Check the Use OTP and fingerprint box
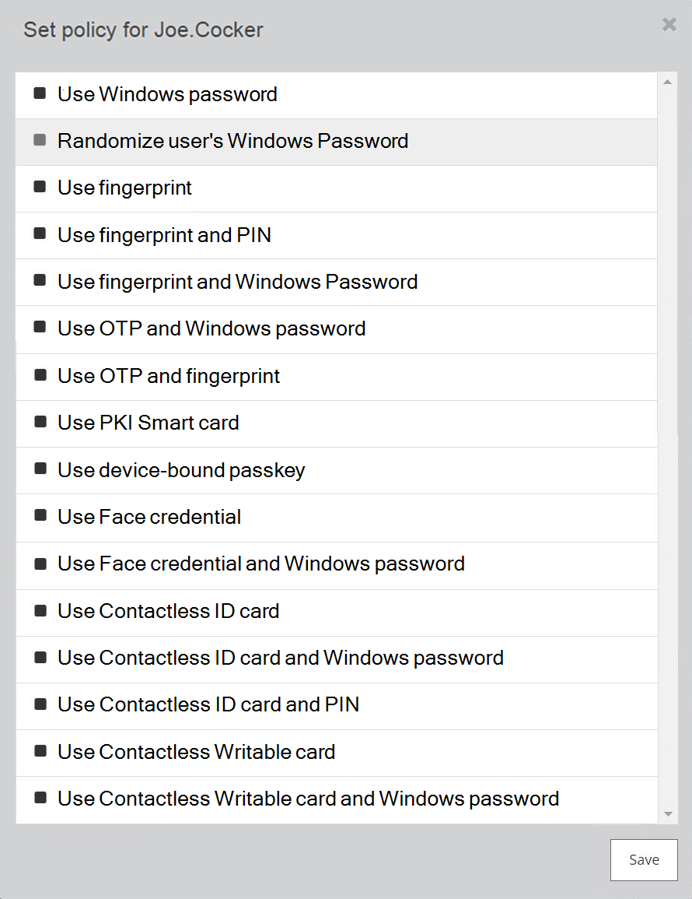The height and width of the screenshot is (899, 692). [x=40, y=376]
